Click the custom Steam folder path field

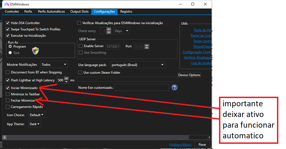pos(127,79)
